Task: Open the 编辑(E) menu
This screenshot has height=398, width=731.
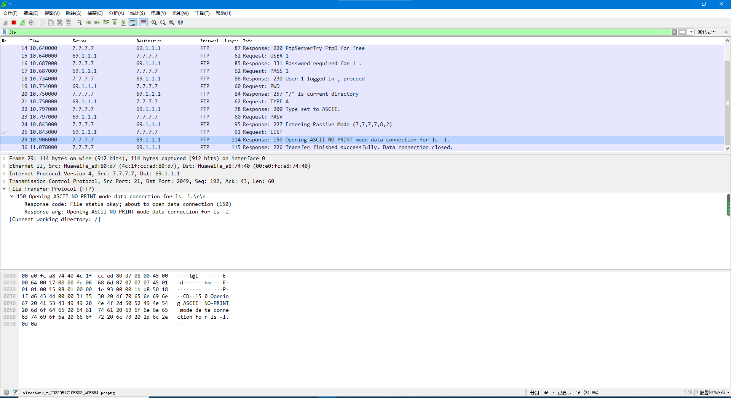Action: (x=31, y=13)
